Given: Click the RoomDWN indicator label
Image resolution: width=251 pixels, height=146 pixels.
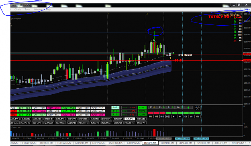Looking at the screenshot, I should [16, 18].
